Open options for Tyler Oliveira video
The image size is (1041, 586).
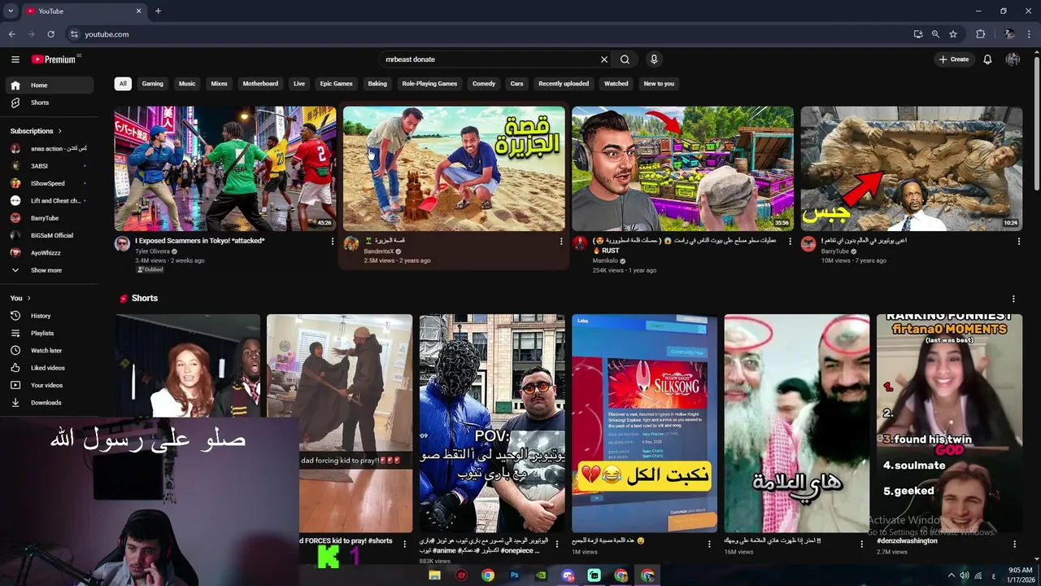332,241
